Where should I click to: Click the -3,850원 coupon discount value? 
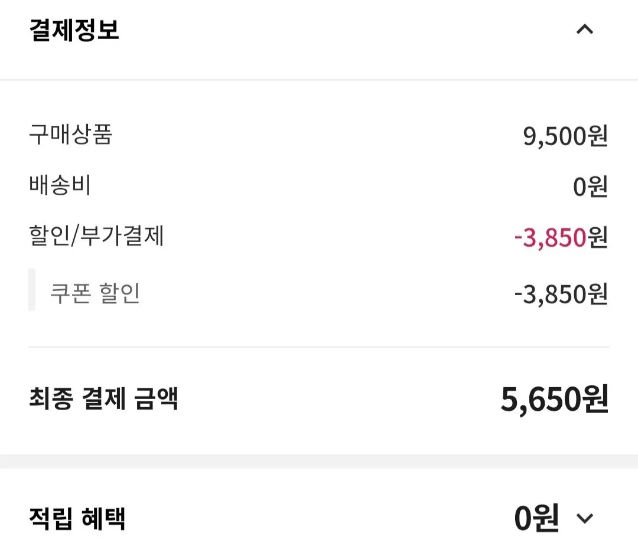561,295
